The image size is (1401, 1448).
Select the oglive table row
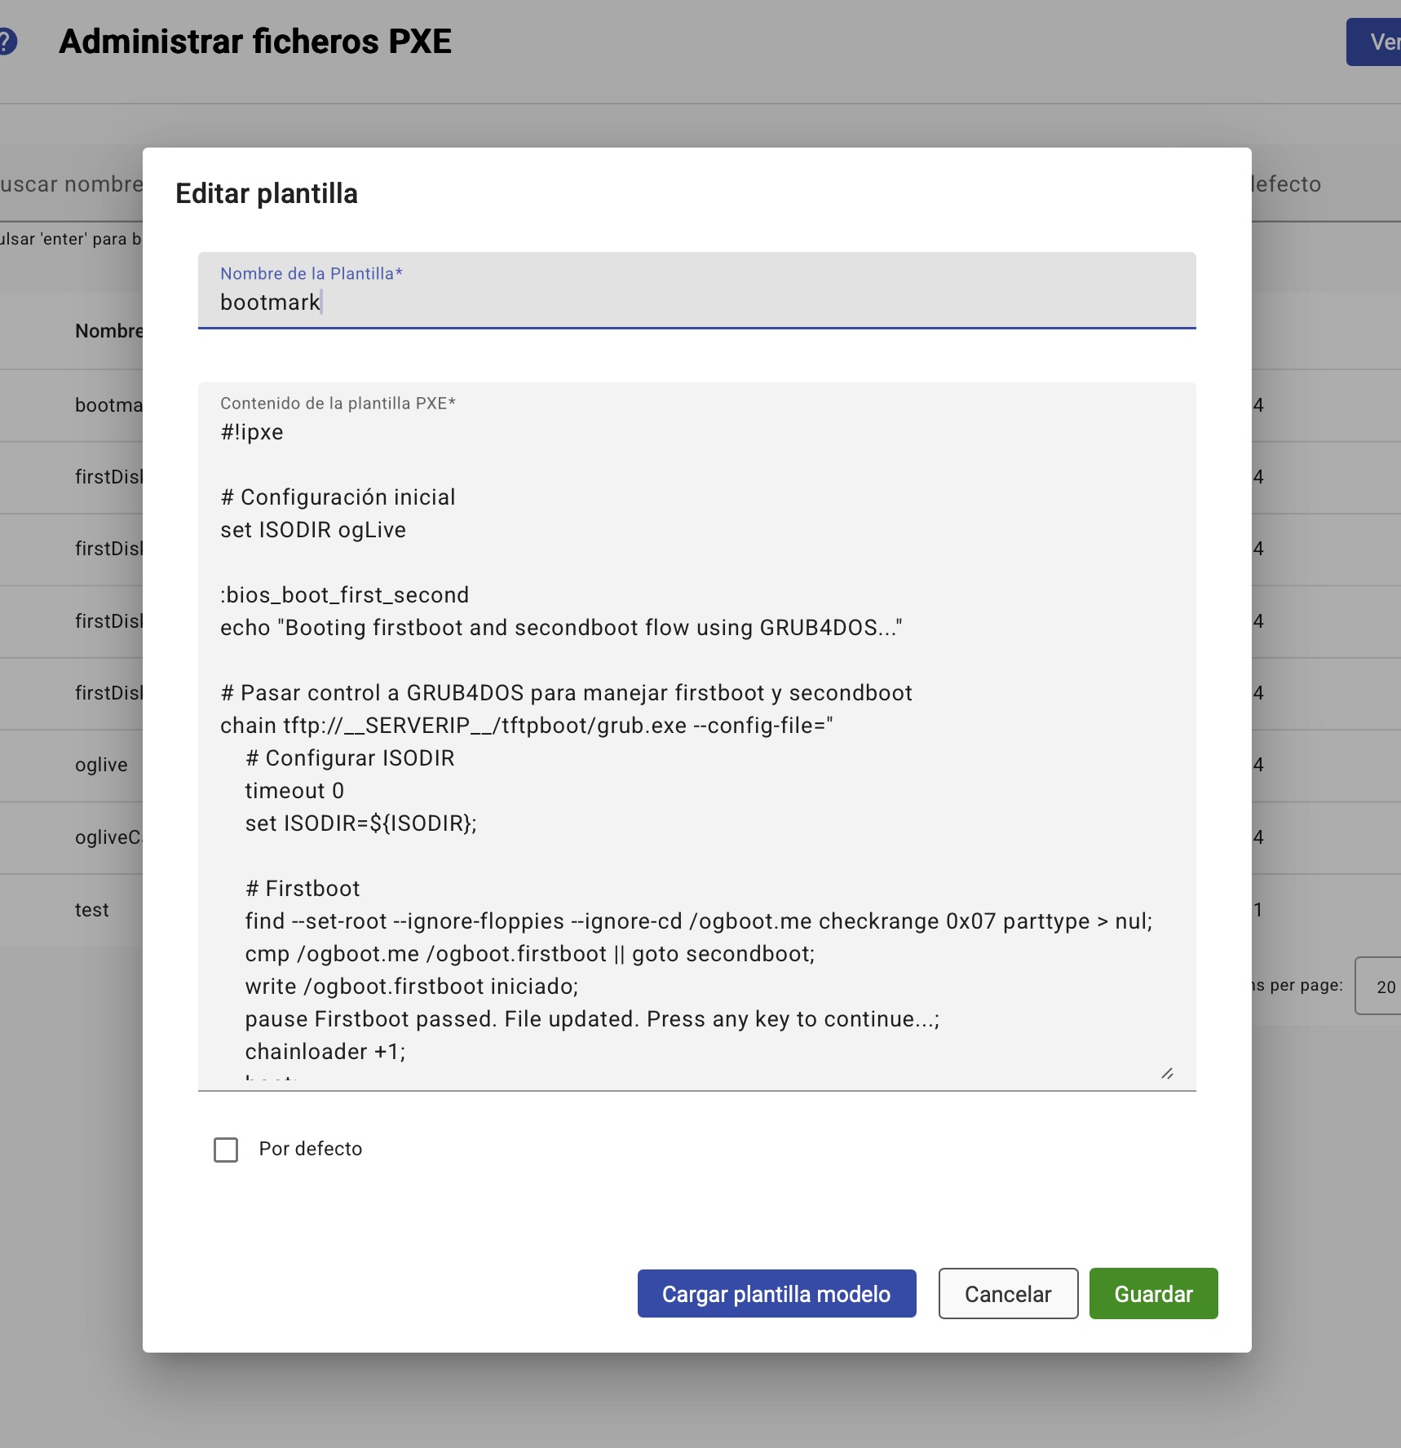click(x=101, y=765)
